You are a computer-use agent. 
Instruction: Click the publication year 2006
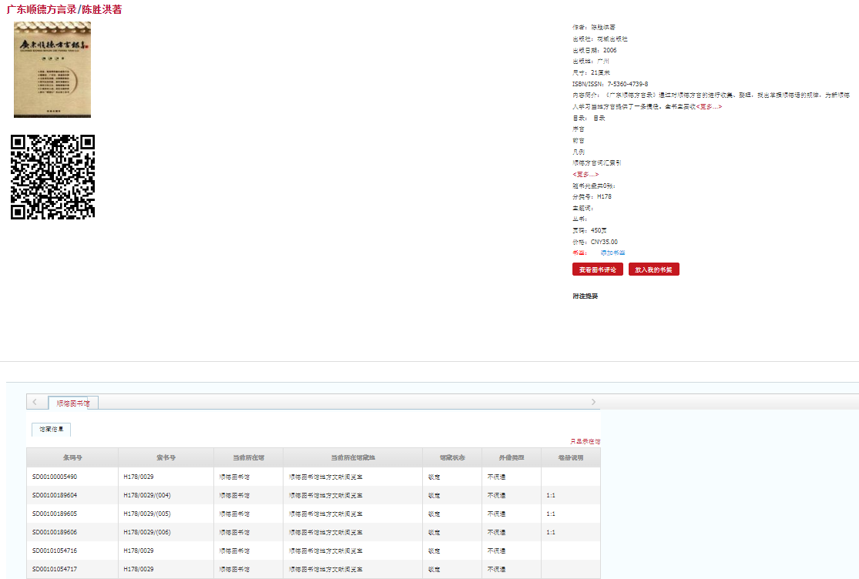click(609, 50)
